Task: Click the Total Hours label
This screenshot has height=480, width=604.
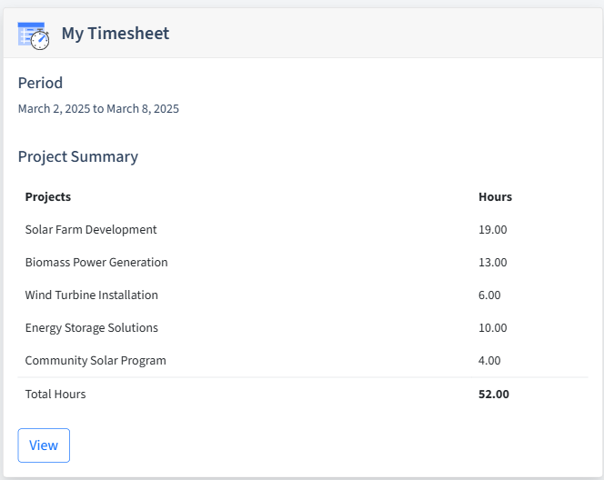Action: (55, 395)
